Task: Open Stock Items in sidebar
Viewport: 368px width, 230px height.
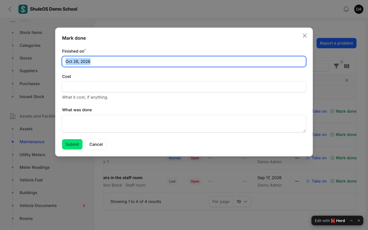Action: pyautogui.click(x=31, y=32)
